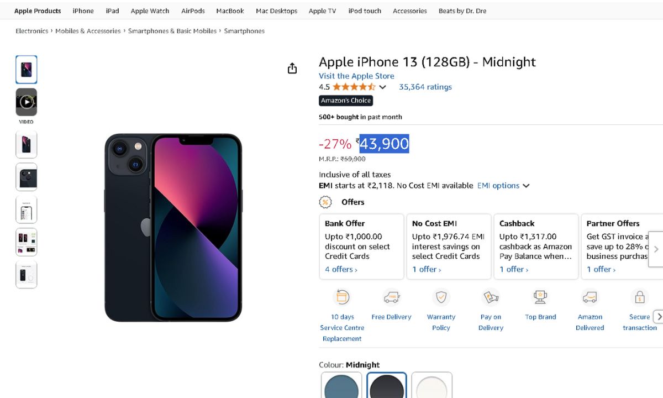Play the product video thumbnail

click(27, 102)
